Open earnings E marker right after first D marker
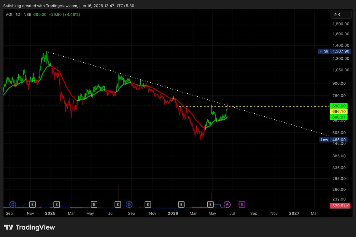Image resolution: width=356 pixels, height=237 pixels. (32, 204)
